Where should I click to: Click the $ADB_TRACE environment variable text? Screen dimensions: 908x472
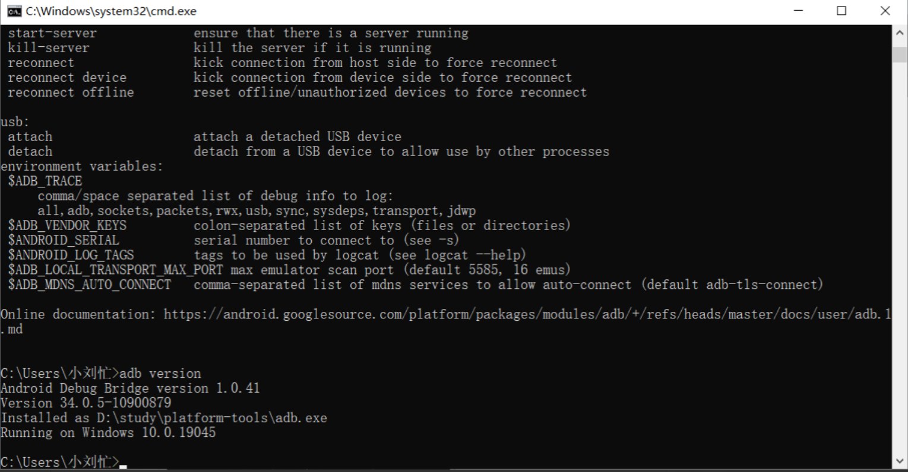point(45,181)
